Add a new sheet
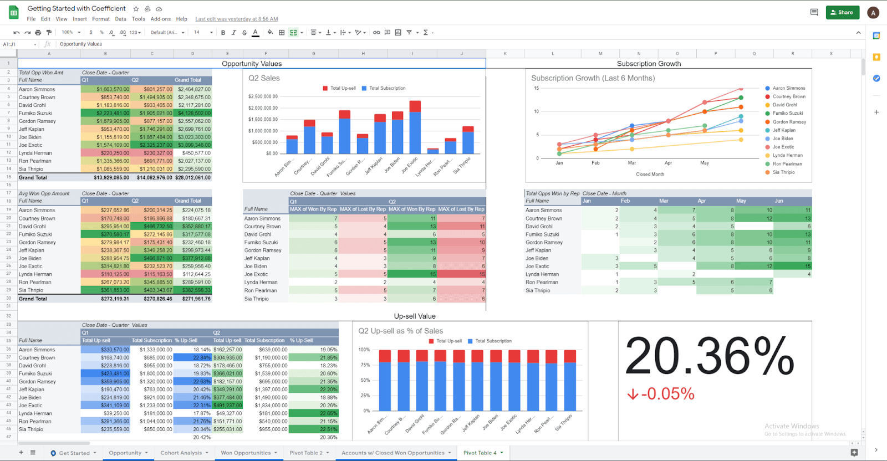This screenshot has width=887, height=461. coord(21,453)
